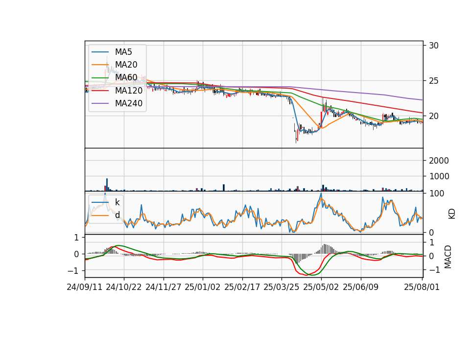470x338 pixels.
Task: Click the 25/05/02 date label
Action: pos(321,287)
